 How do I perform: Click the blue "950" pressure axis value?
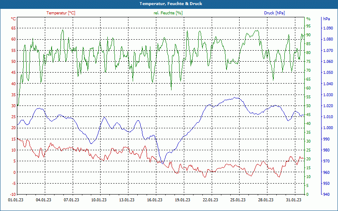(327, 184)
